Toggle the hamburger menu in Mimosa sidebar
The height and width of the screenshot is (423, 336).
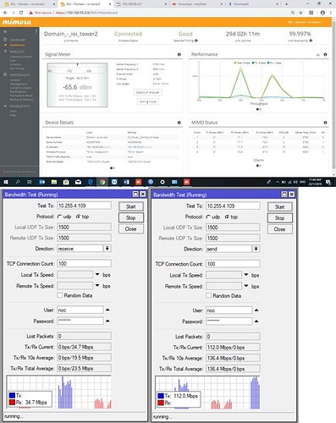pos(5,31)
